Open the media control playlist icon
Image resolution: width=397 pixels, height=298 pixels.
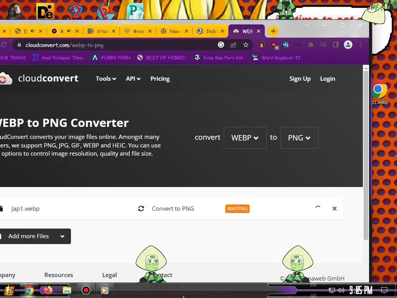point(323,45)
